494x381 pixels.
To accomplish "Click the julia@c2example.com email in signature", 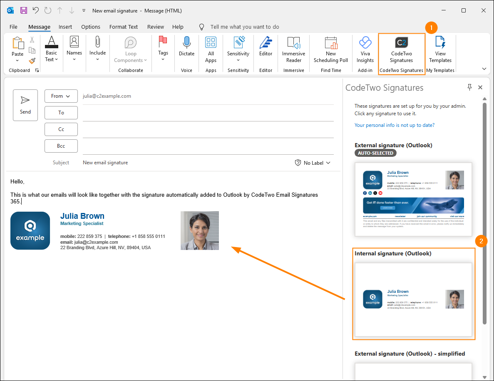I will click(96, 242).
